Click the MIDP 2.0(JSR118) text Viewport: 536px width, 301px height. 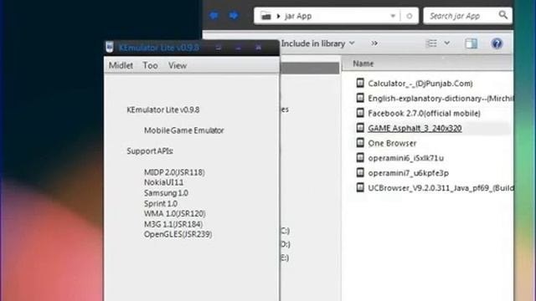pyautogui.click(x=174, y=173)
